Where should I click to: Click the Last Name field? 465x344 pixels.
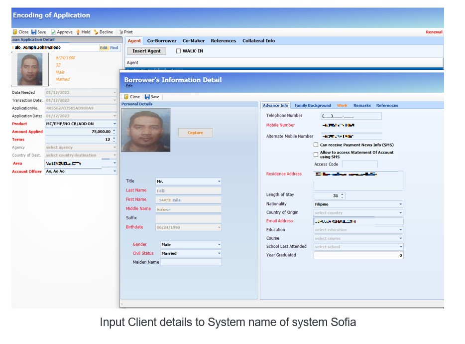coord(188,191)
